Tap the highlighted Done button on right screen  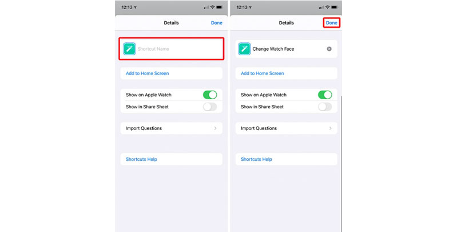click(332, 23)
